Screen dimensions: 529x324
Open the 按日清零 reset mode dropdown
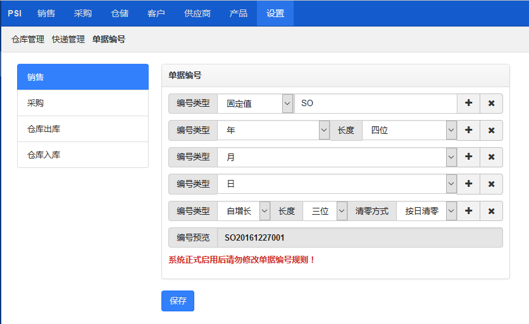click(426, 211)
